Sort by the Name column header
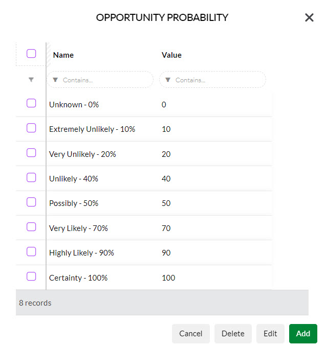Screen dimensions: 326x347 pos(63,55)
